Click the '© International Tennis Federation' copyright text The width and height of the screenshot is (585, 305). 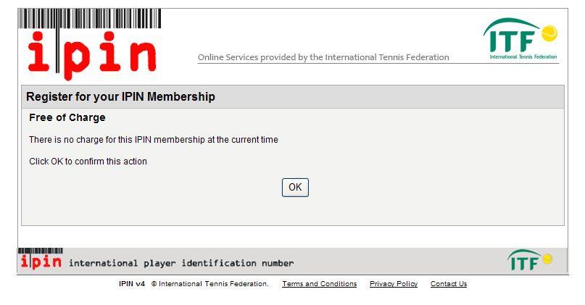tap(210, 284)
